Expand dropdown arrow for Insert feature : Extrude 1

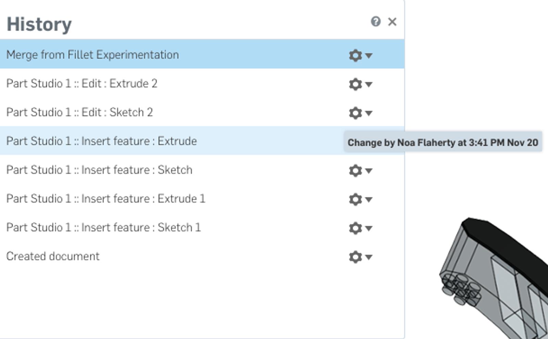tap(369, 199)
